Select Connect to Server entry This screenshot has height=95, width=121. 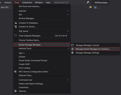(42, 27)
